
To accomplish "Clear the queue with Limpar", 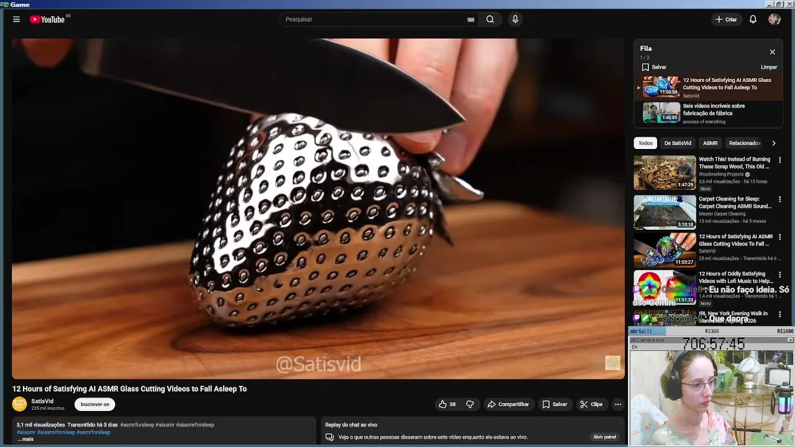I will [x=769, y=67].
